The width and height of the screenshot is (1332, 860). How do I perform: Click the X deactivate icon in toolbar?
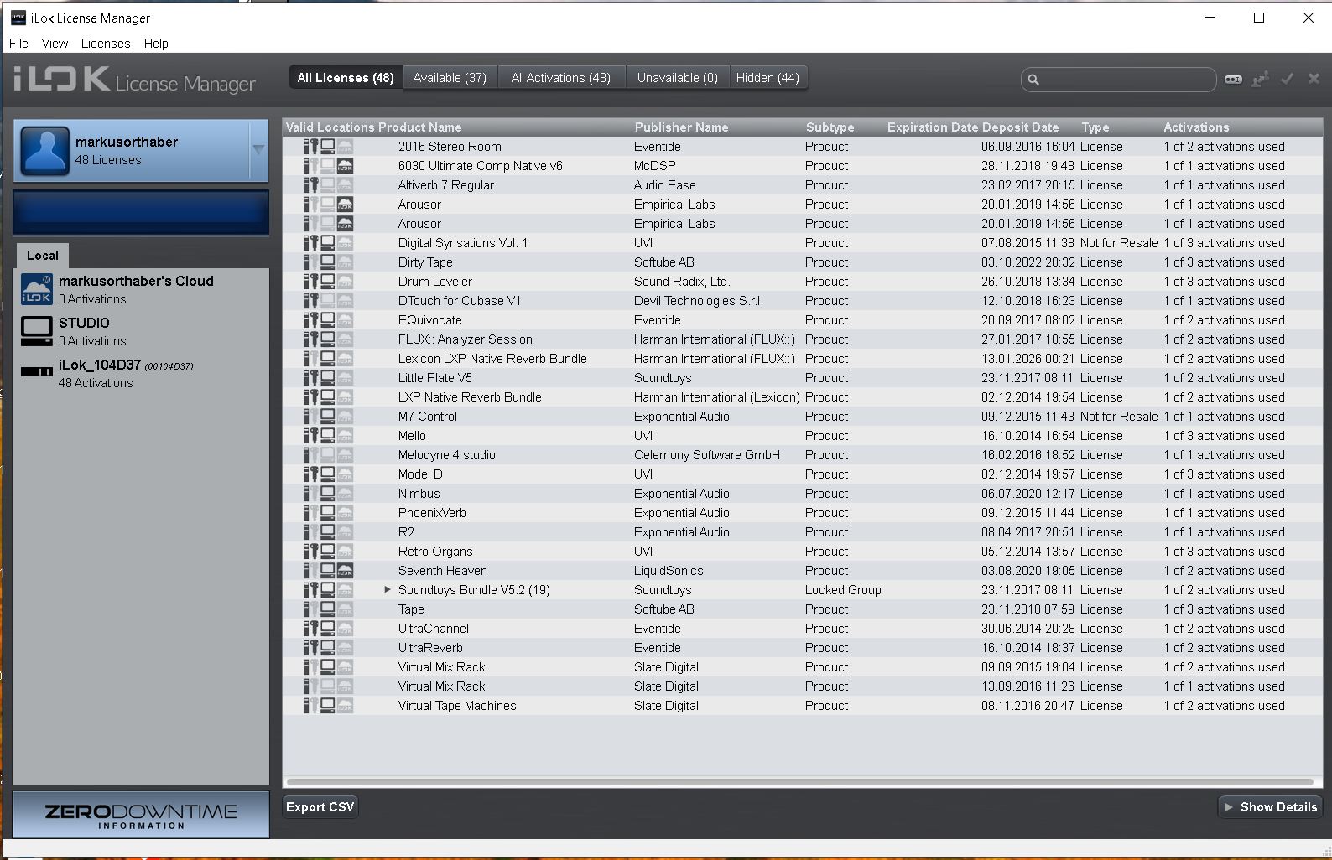click(1314, 79)
